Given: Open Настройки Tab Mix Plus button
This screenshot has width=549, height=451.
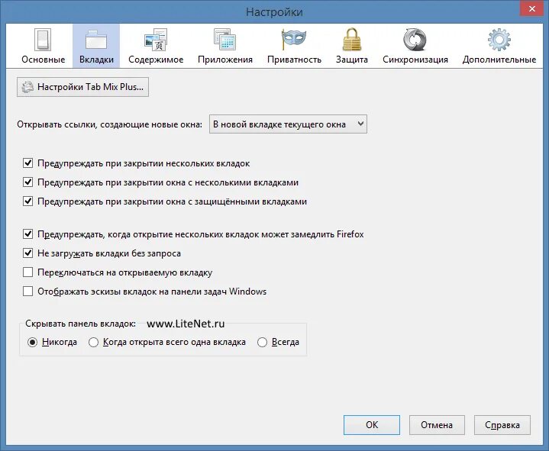Looking at the screenshot, I should (82, 87).
